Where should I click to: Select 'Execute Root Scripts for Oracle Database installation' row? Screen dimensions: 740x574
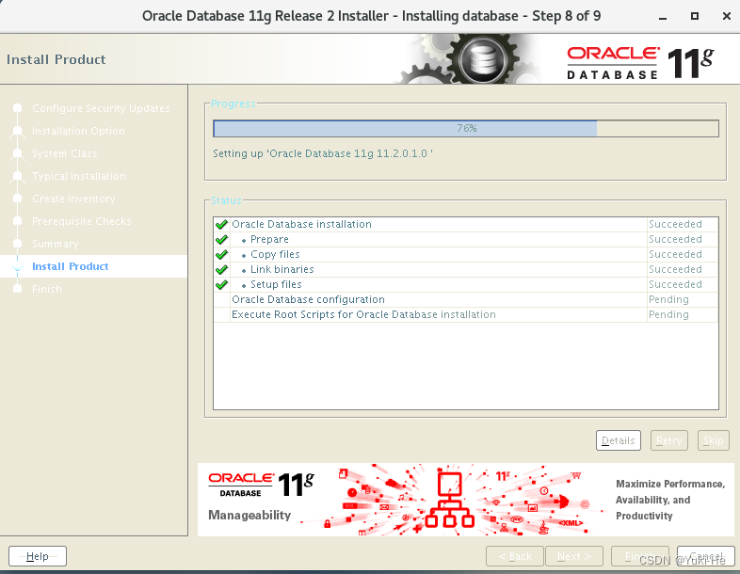click(466, 314)
